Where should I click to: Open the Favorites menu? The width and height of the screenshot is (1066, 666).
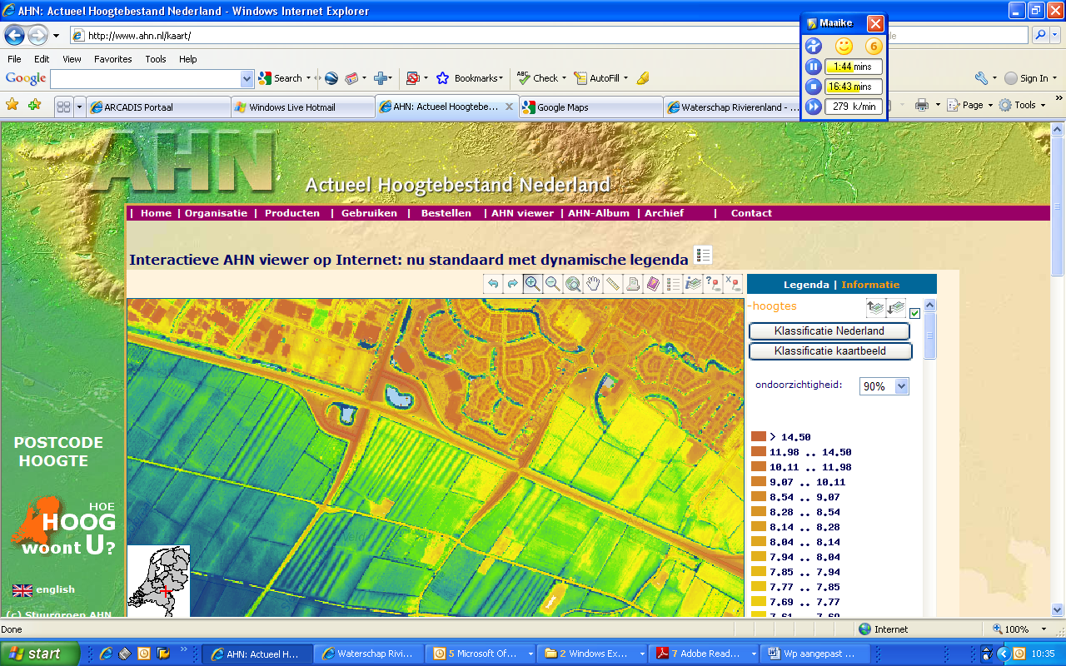coord(112,59)
